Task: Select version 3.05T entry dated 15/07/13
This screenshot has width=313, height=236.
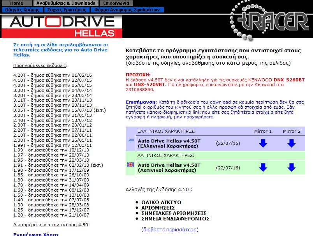Action: click(60, 110)
